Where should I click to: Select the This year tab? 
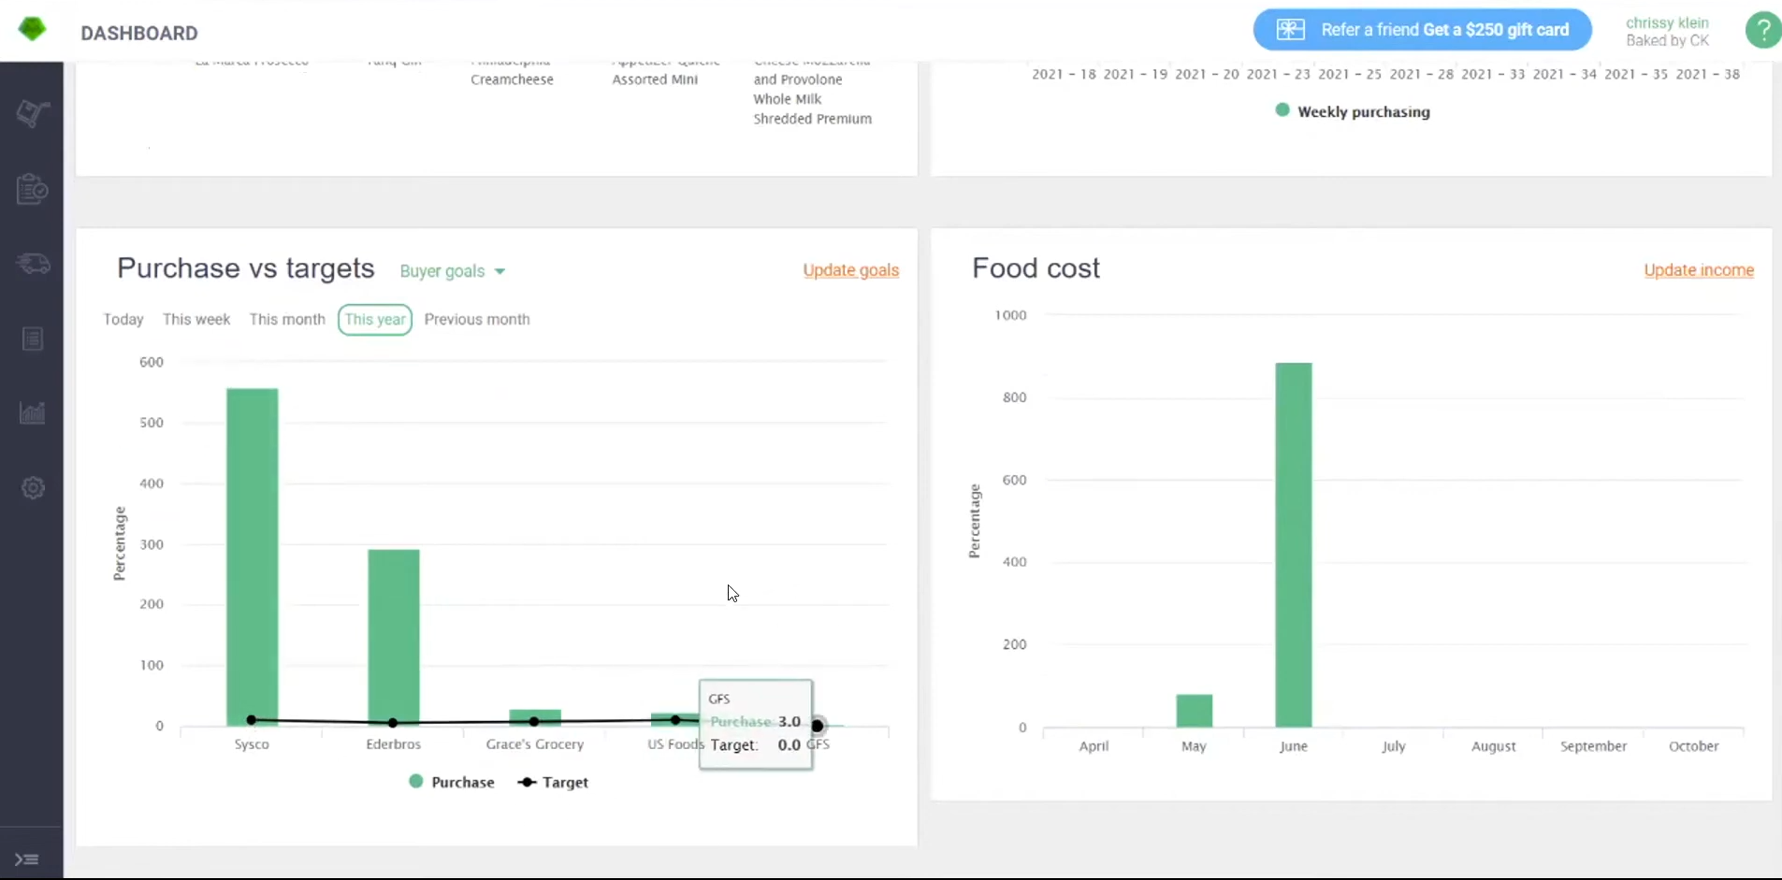point(375,320)
